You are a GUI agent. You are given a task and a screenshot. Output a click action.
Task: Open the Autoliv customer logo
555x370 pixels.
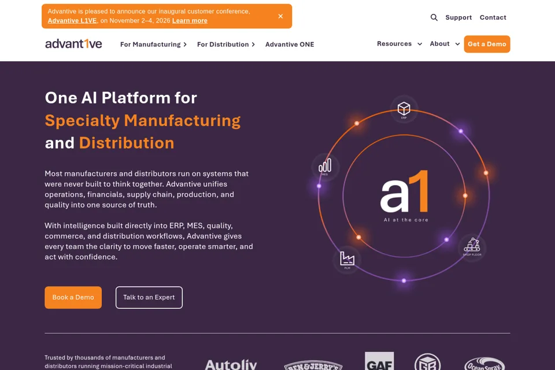(231, 365)
